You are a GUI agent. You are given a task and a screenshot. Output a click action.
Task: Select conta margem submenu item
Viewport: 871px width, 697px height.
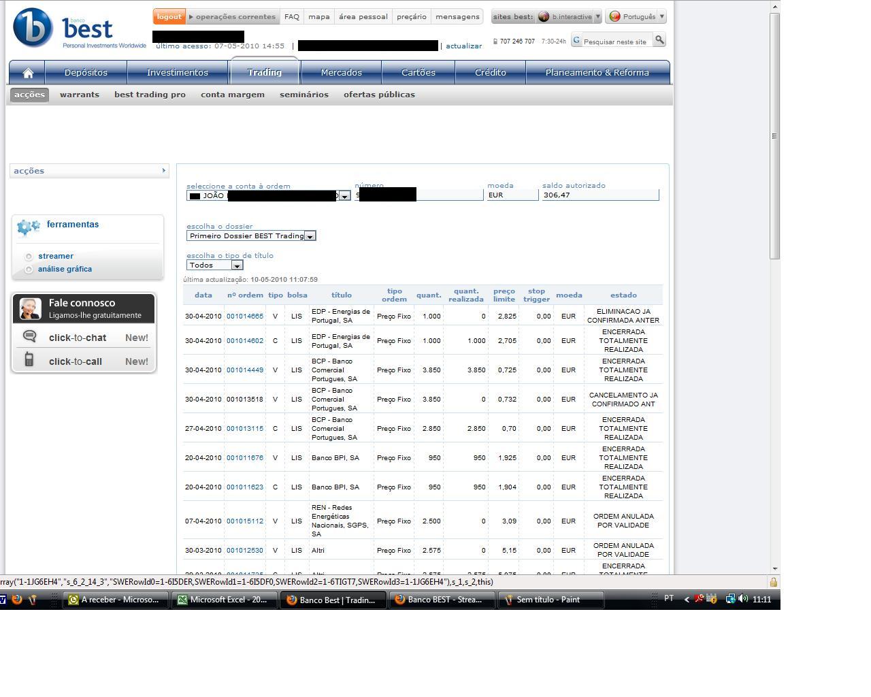pyautogui.click(x=233, y=95)
